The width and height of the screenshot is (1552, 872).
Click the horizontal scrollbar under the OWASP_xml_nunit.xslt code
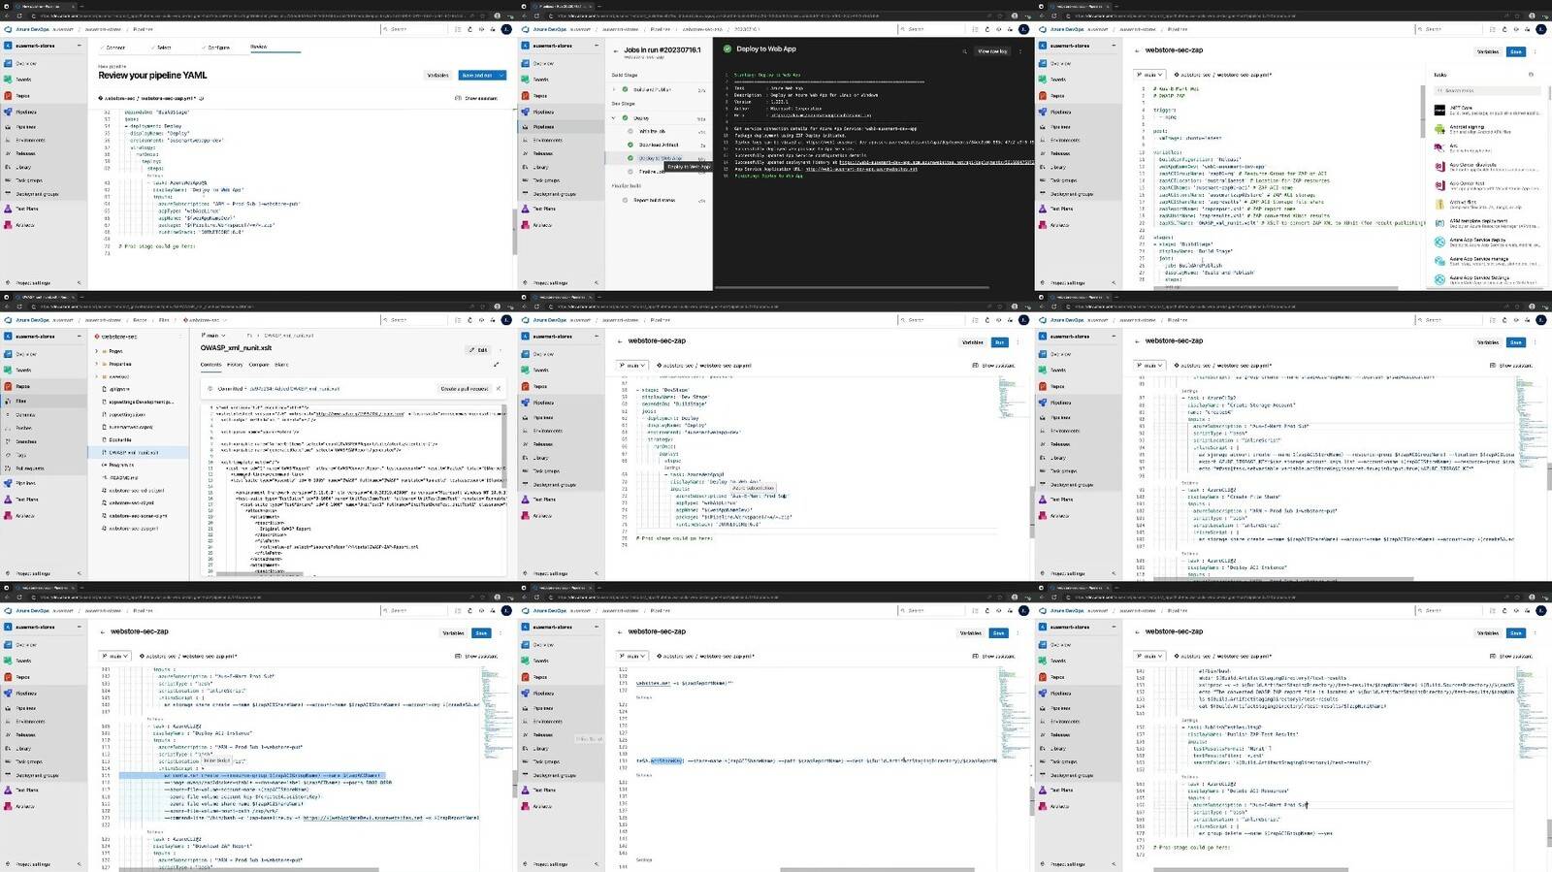coord(260,574)
